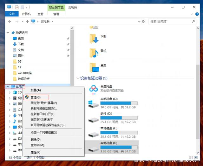The image size is (203, 166).
Task: Open win10密码 folder in quick access
Action: tap(24, 73)
